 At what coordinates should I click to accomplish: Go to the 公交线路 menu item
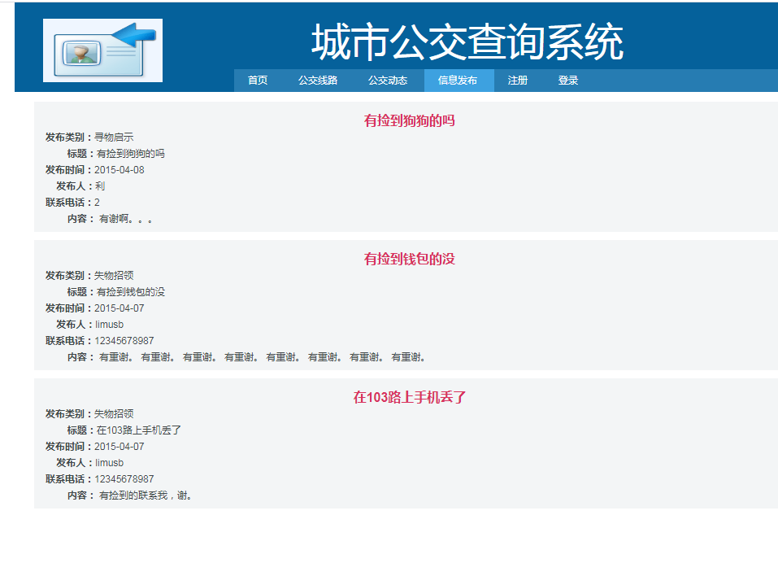pyautogui.click(x=318, y=81)
